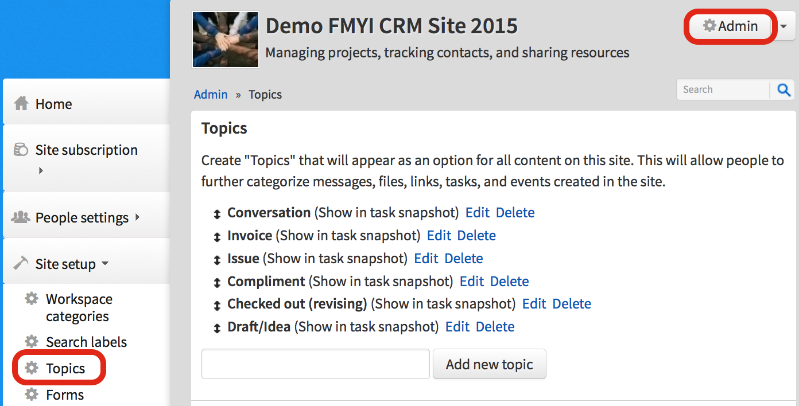Viewport: 799px width, 406px height.
Task: Delete the Invoice topic
Action: pos(476,236)
